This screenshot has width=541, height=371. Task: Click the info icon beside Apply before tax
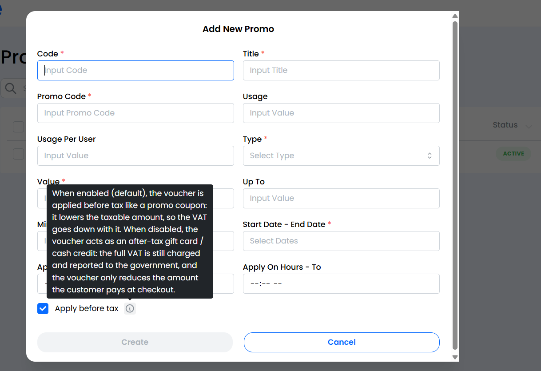coord(130,308)
